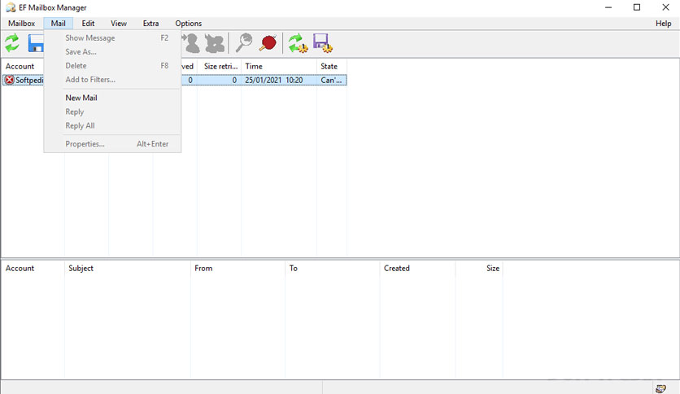Sort messages by the To column header
Viewport: 680px width, 394px height.
click(x=332, y=268)
